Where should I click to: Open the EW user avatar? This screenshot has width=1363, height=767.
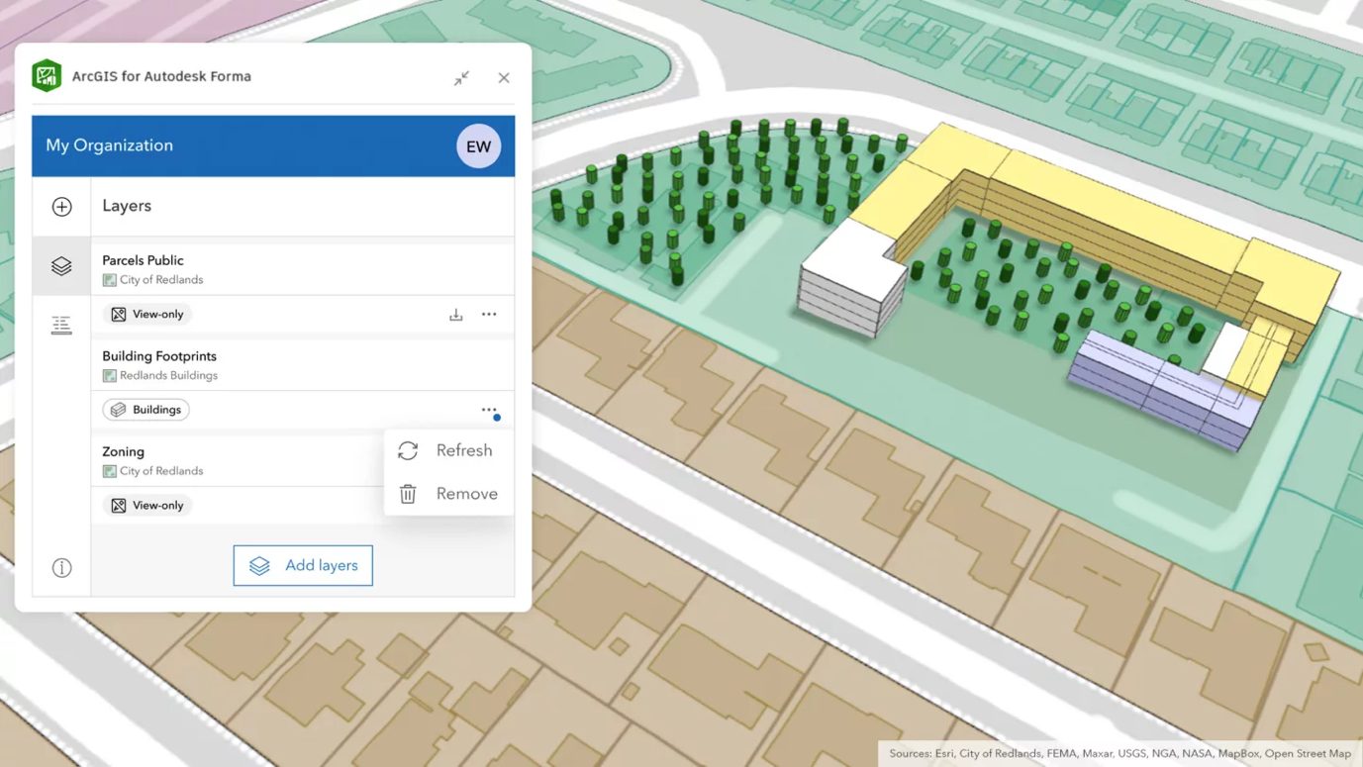click(x=478, y=145)
